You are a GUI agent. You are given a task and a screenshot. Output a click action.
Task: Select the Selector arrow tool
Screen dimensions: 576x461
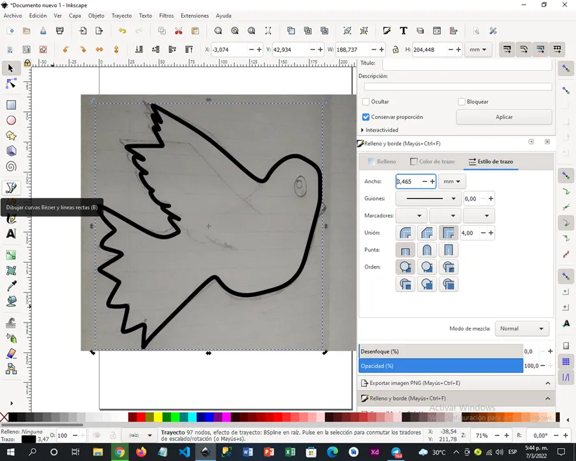(10, 68)
